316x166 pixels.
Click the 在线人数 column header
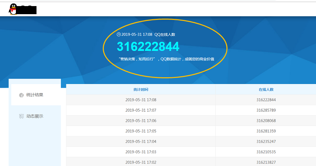pyautogui.click(x=266, y=89)
